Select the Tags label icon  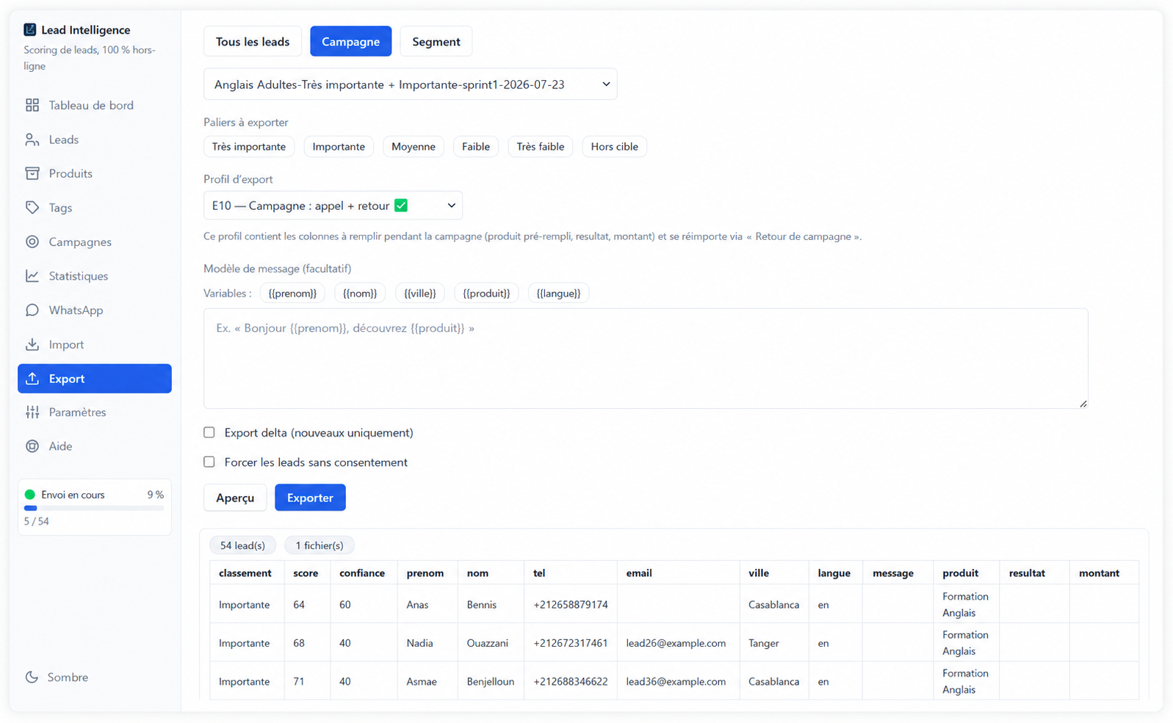[x=32, y=208]
